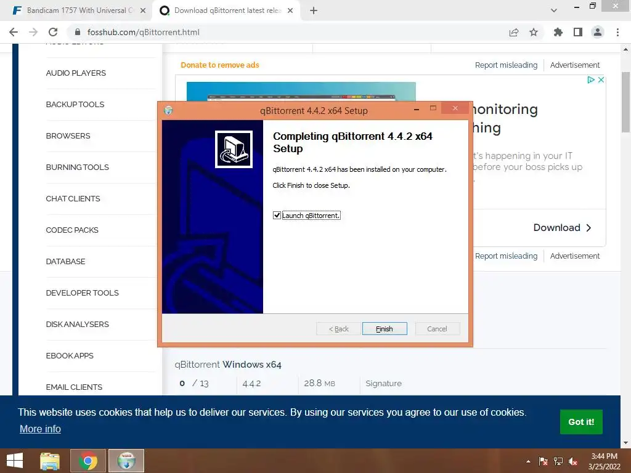Open Action Center flag tray icon
This screenshot has height=473, width=631.
tap(543, 461)
